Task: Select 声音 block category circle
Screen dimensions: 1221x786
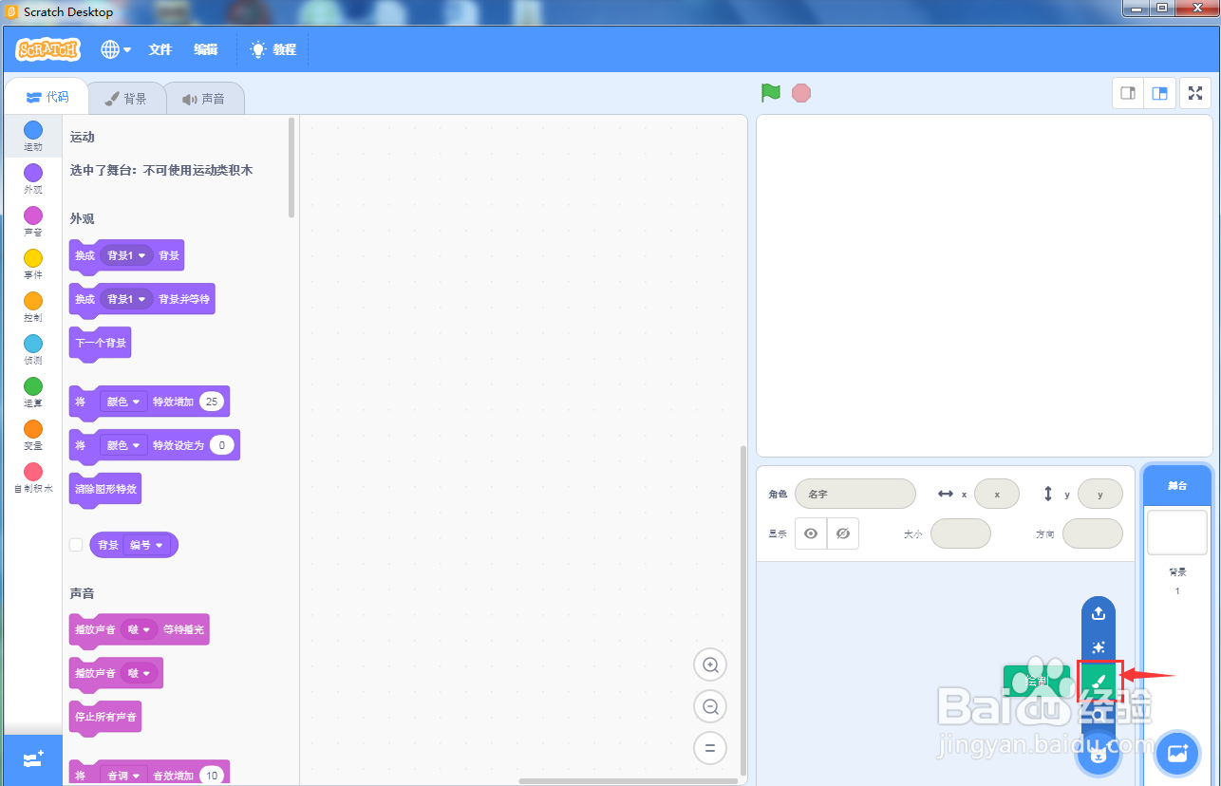Action: 33,215
